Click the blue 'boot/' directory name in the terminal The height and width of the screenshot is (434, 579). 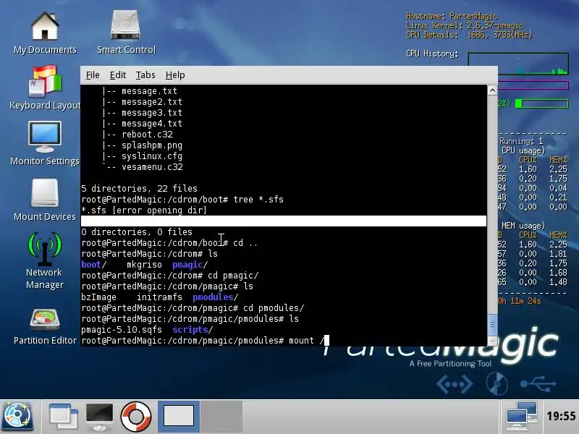tap(94, 265)
